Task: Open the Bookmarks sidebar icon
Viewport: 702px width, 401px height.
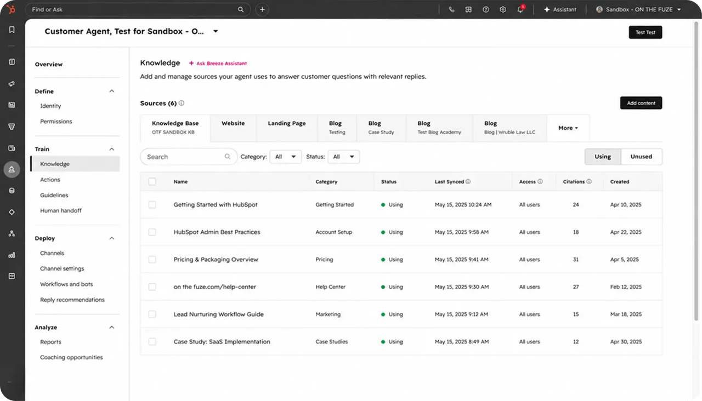Action: click(x=12, y=30)
